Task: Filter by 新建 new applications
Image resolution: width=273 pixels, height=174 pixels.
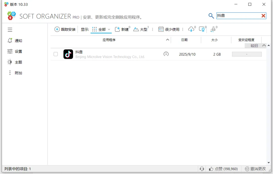Action: pos(122,29)
